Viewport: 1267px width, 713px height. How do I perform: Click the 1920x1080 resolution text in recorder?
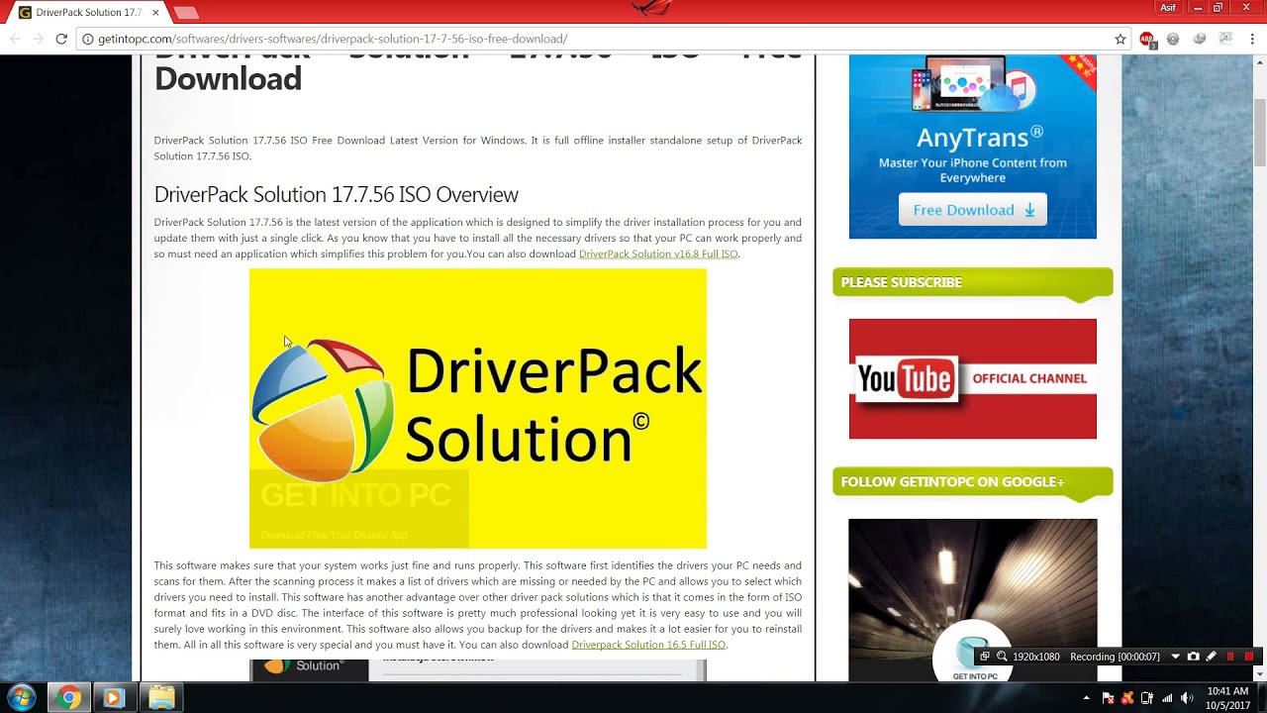1036,657
